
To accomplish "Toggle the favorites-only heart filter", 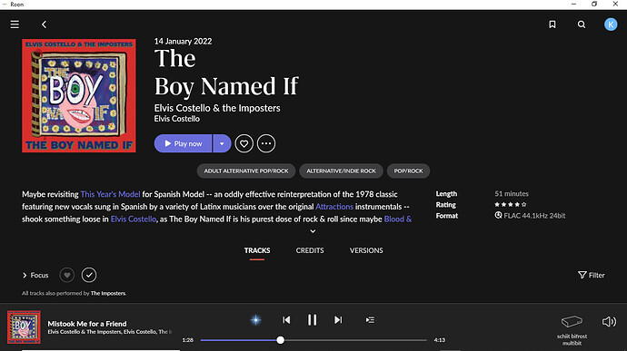I will pyautogui.click(x=66, y=275).
